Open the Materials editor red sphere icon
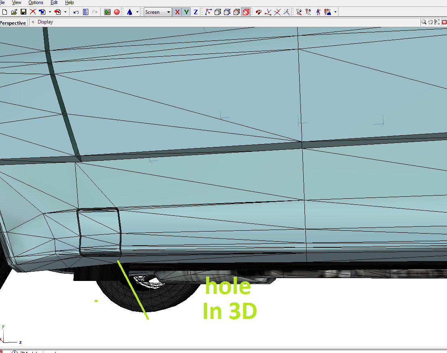The image size is (447, 353). tap(117, 12)
